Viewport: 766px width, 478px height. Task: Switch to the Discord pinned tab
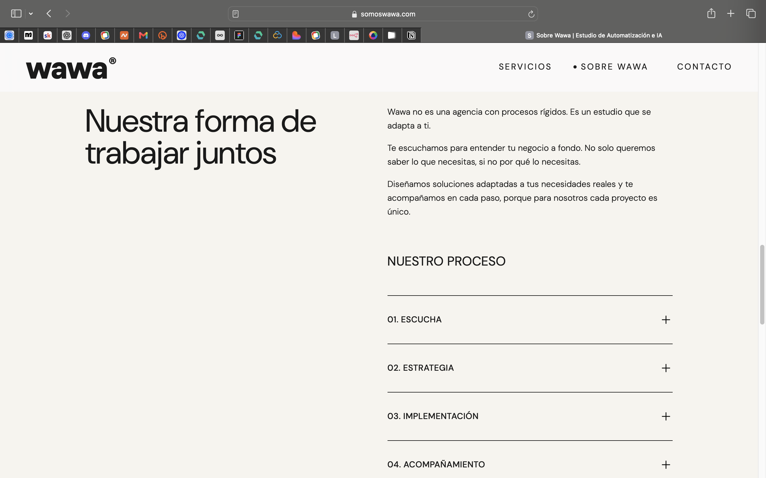[x=86, y=35]
